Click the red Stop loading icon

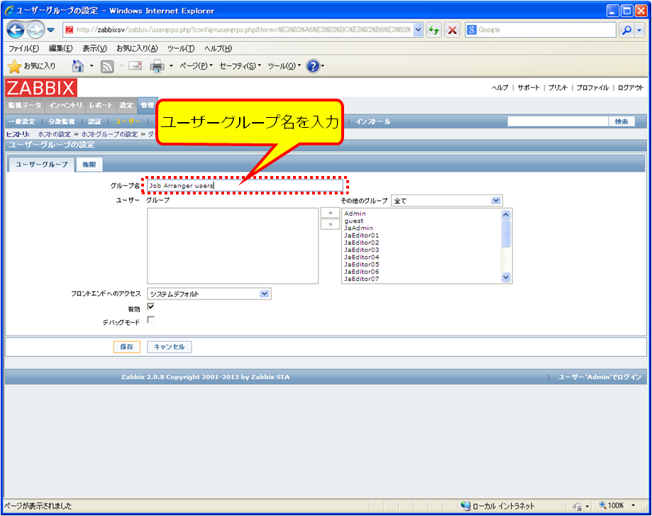tap(453, 30)
